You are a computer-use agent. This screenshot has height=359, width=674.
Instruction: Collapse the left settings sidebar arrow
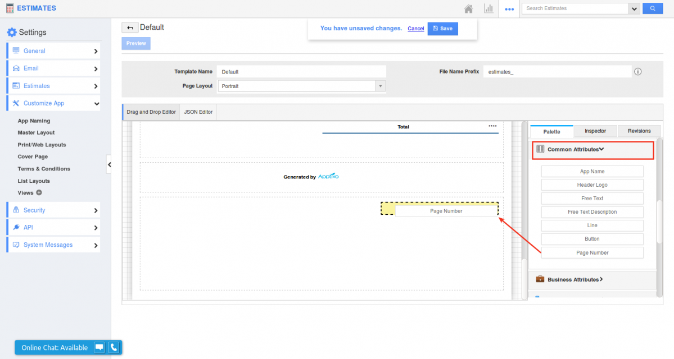point(109,164)
